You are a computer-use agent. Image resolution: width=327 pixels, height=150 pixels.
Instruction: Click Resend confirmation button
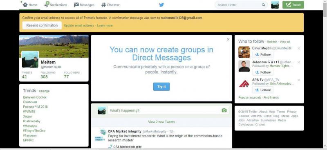click(42, 25)
